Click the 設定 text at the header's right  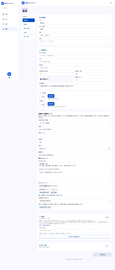pyautogui.click(x=111, y=3)
